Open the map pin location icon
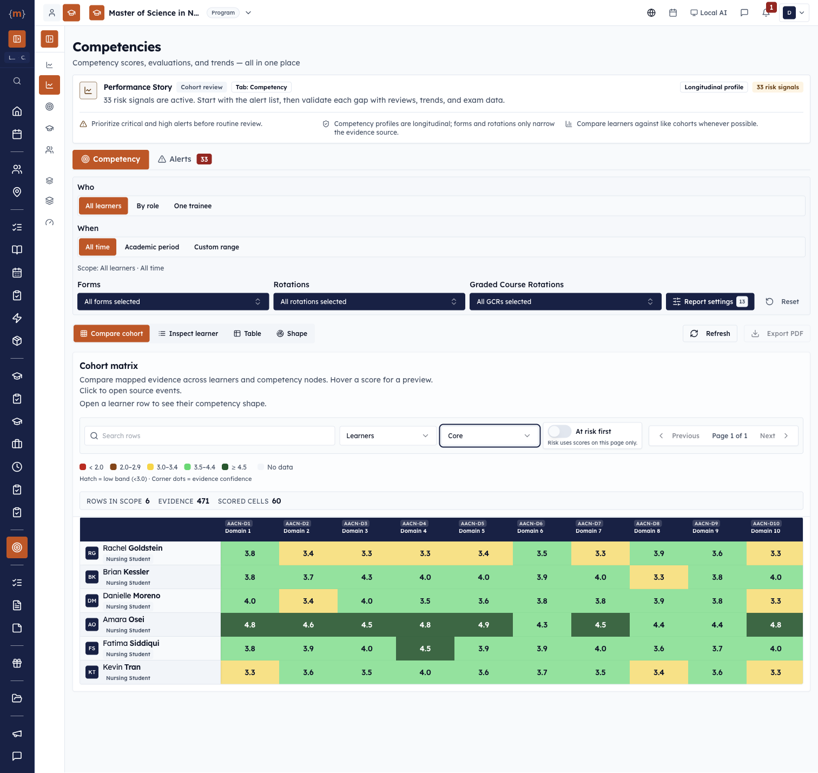818x773 pixels. 17,192
